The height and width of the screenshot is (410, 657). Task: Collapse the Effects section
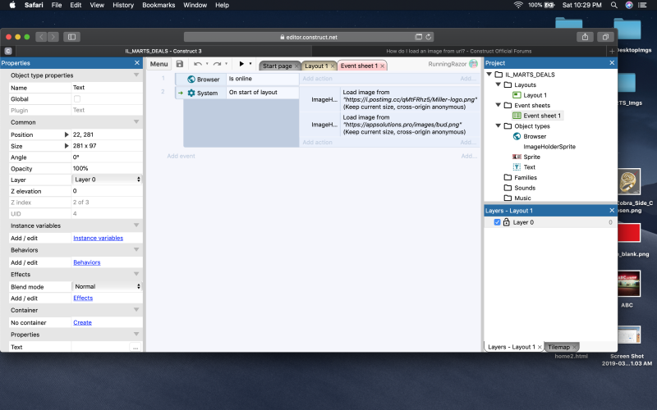pos(136,274)
